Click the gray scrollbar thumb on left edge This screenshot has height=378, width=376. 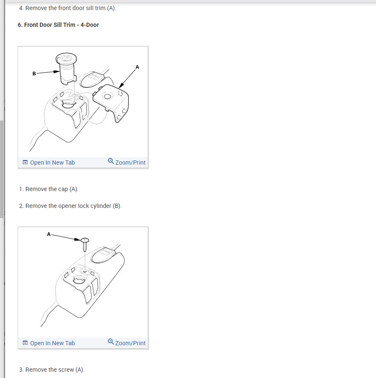point(2,169)
